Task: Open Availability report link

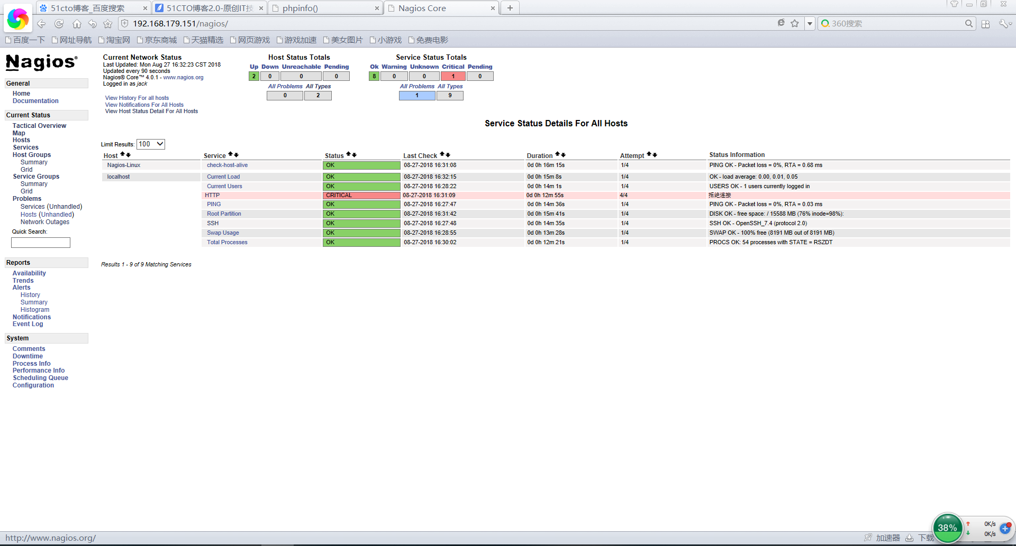Action: (x=29, y=273)
